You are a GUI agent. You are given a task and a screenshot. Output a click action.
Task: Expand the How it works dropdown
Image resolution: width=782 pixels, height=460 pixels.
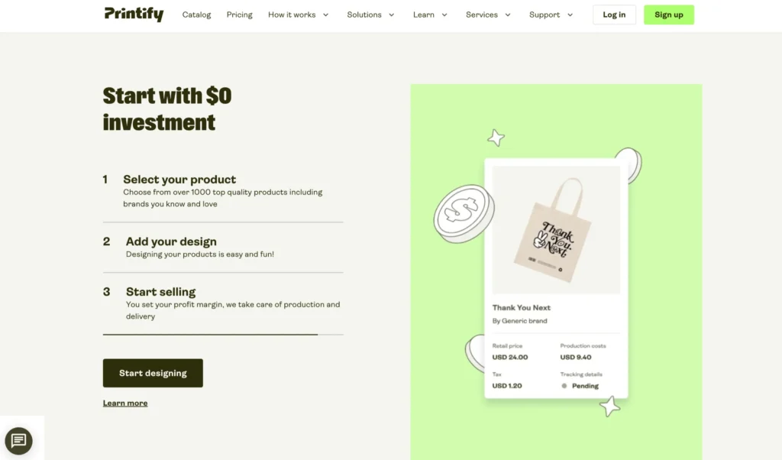coord(299,14)
